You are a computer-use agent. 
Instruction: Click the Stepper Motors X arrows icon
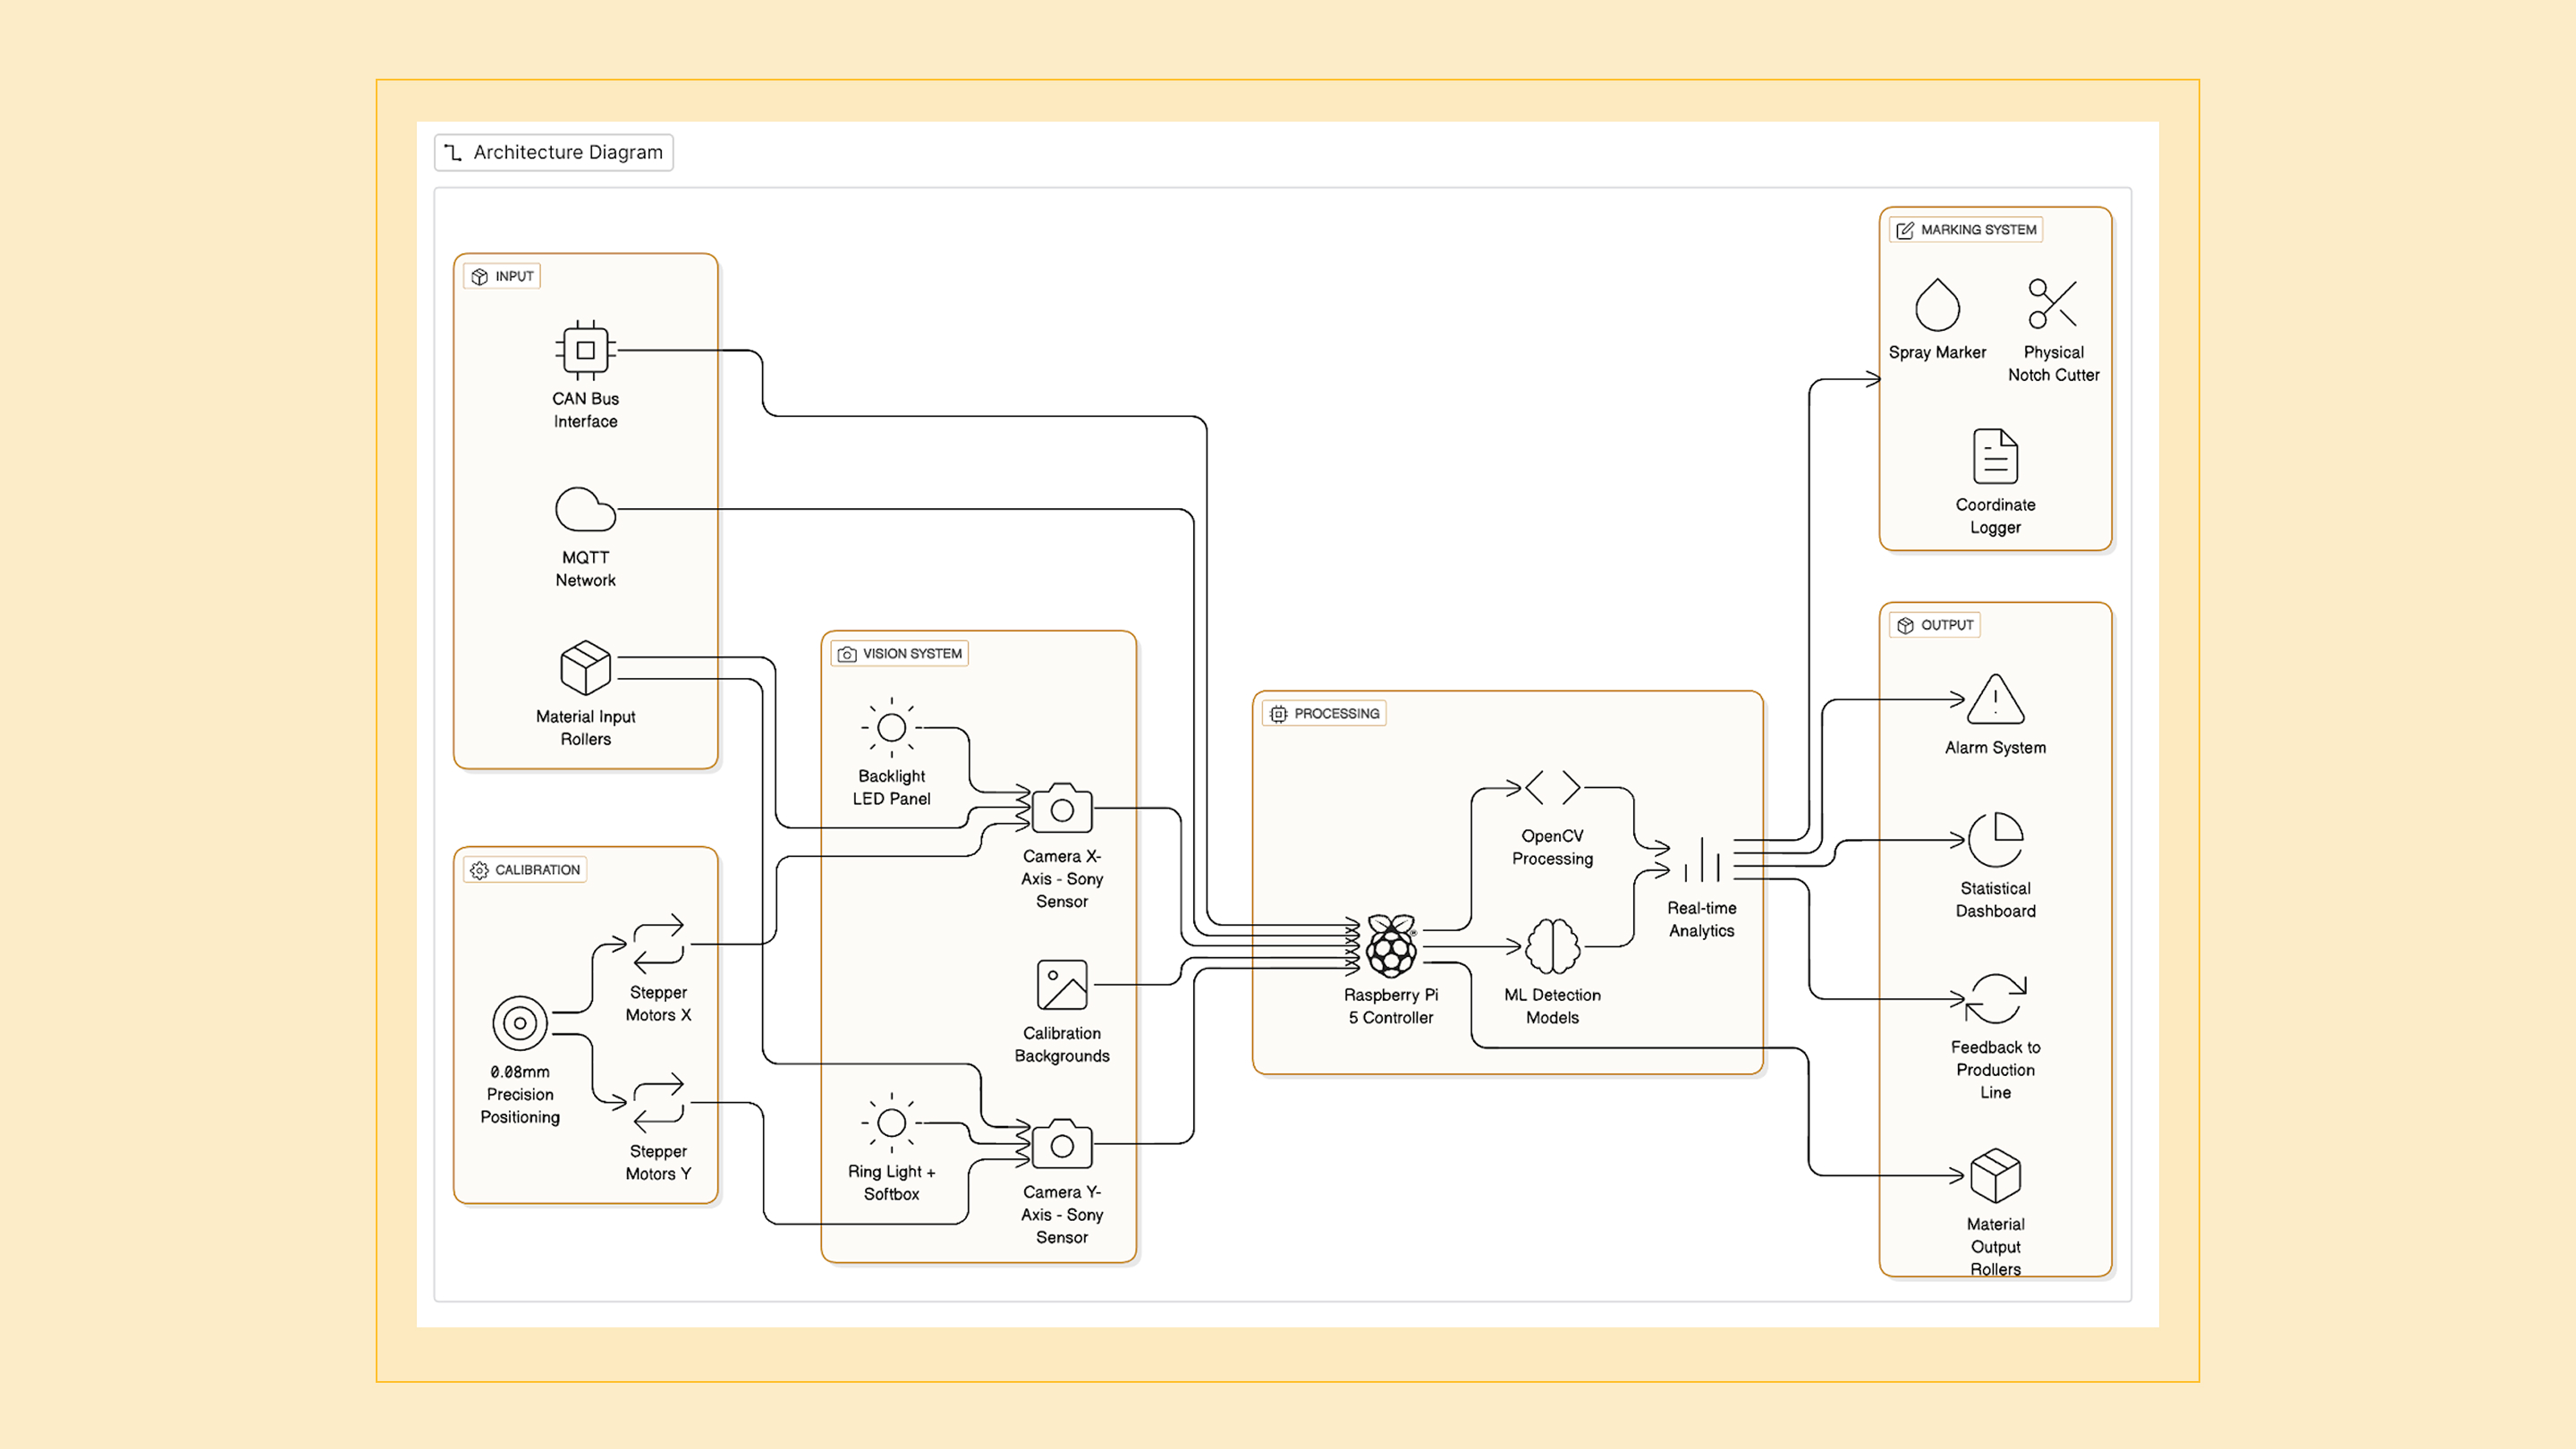pos(658,941)
